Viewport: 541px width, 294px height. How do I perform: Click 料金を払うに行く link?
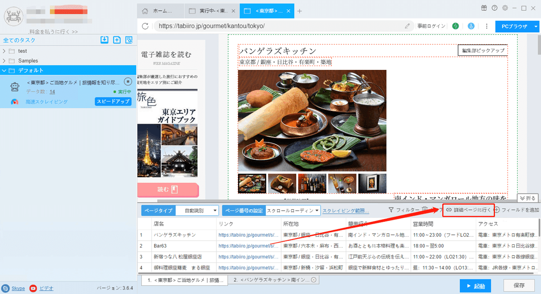tap(53, 32)
